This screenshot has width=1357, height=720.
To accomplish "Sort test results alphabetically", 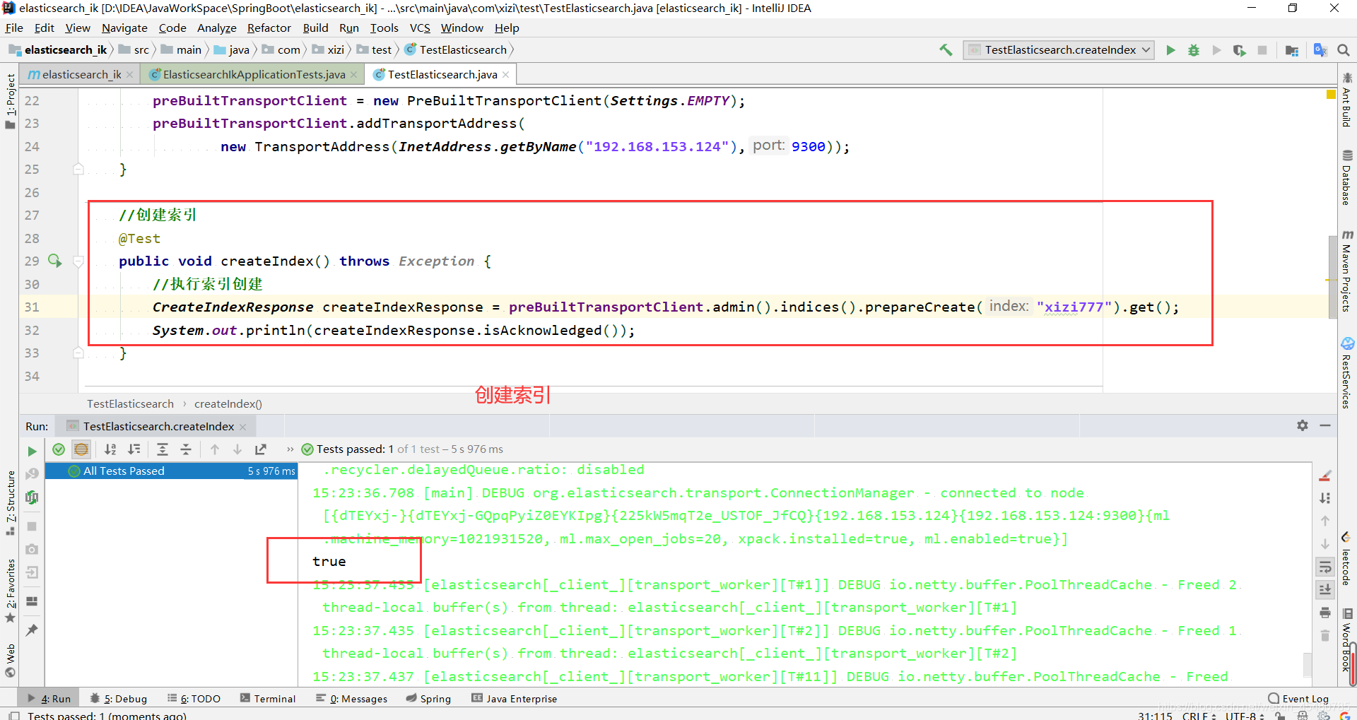I will click(110, 449).
